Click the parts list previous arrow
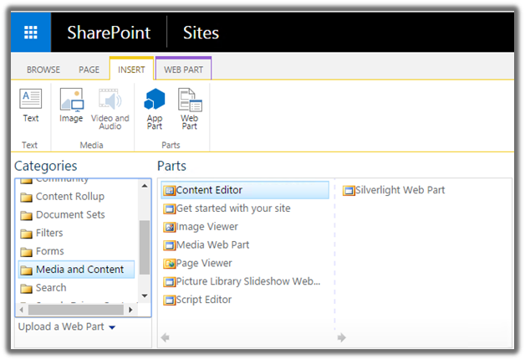 tap(165, 338)
